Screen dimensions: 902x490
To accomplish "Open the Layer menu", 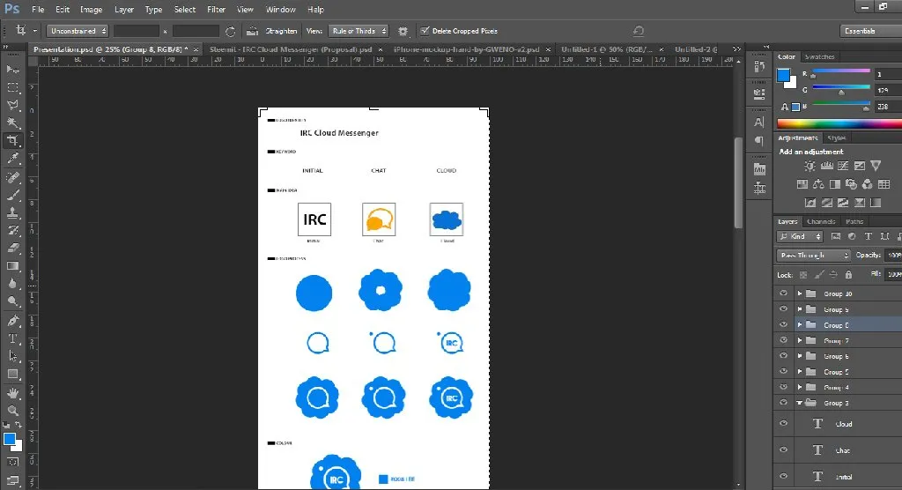I will 123,9.
